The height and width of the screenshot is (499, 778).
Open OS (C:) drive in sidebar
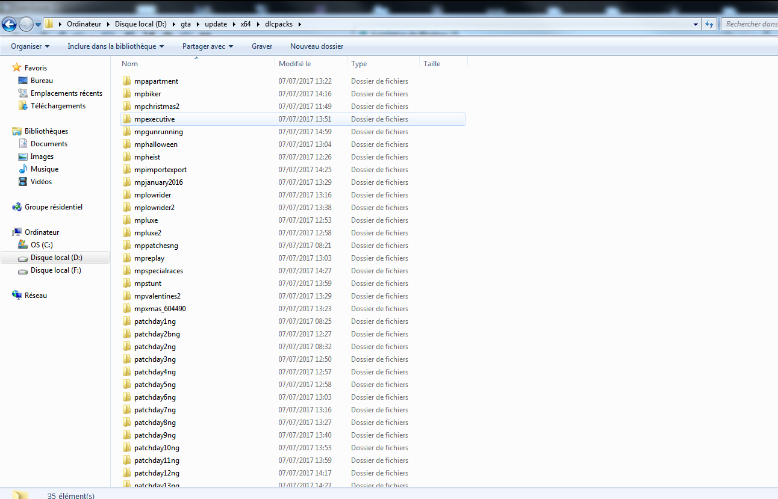[42, 245]
